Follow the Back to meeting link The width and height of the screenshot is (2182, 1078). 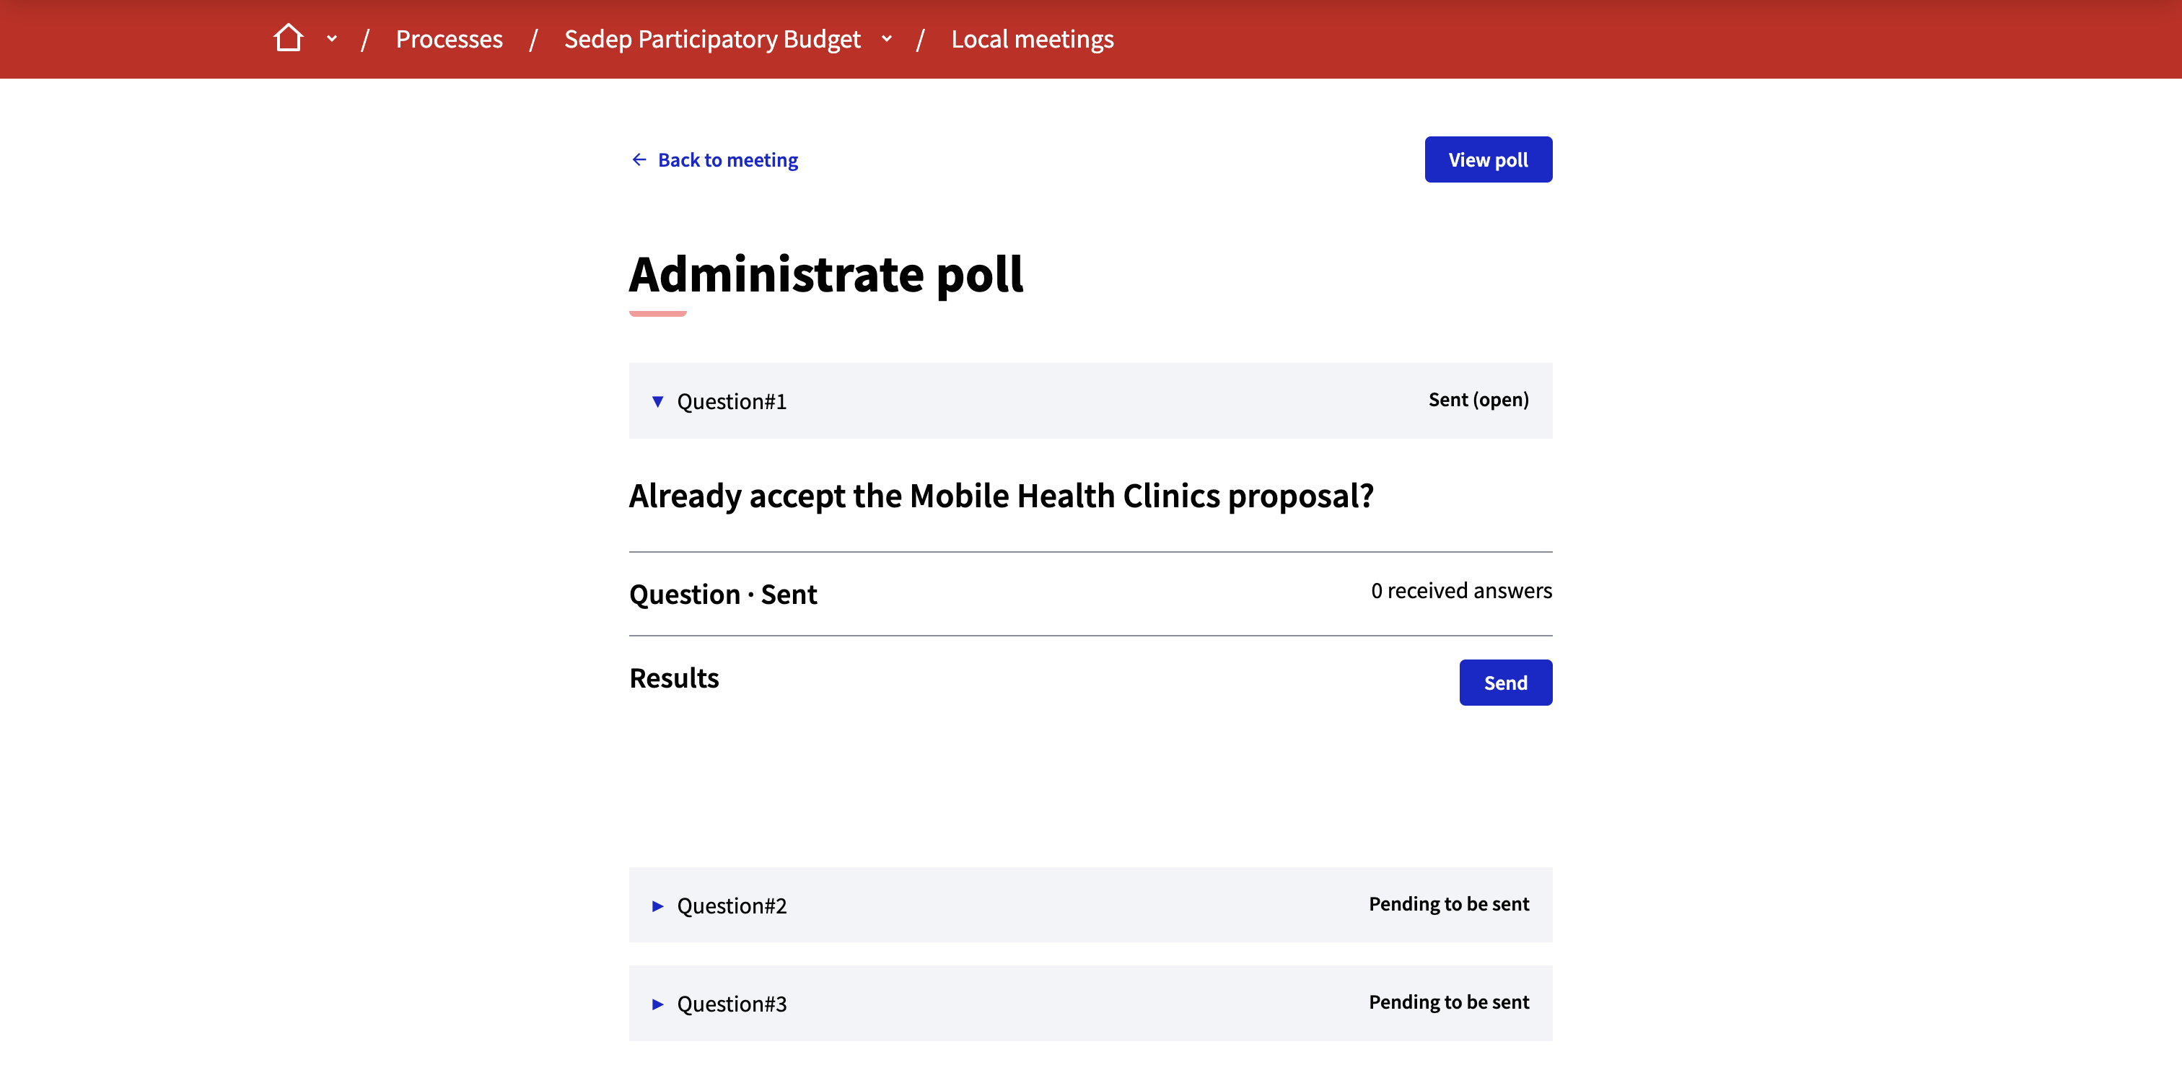tap(727, 159)
